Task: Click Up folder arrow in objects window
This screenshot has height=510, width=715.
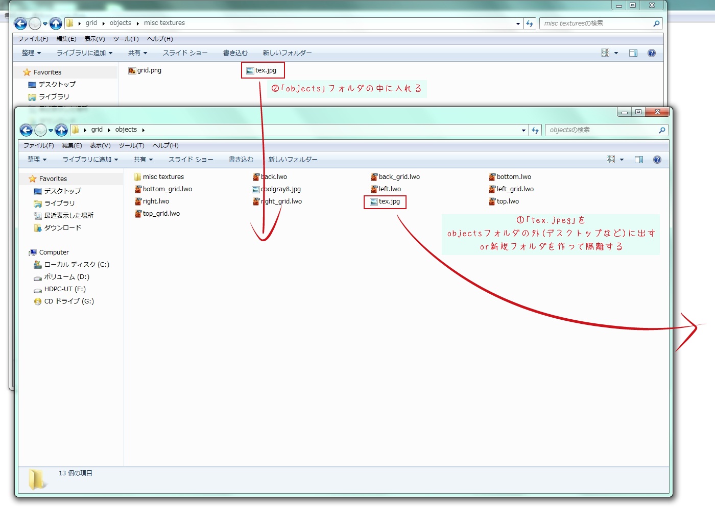Action: [x=61, y=130]
